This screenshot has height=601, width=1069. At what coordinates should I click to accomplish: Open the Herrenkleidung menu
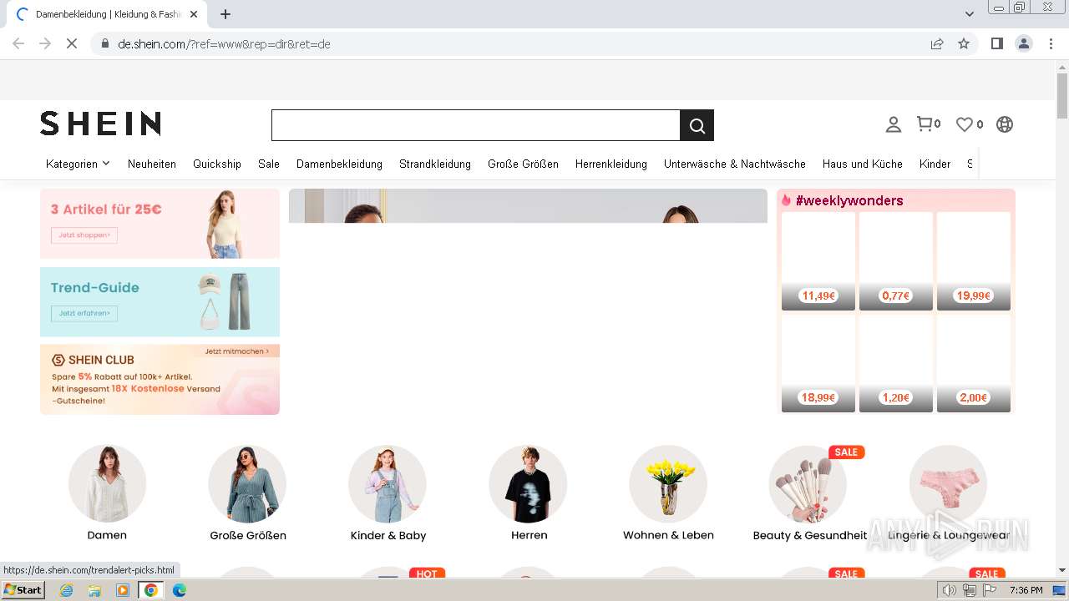pyautogui.click(x=611, y=164)
